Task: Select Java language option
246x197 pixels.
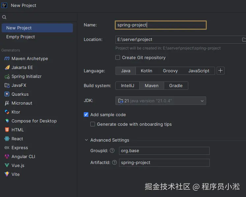Action: [x=126, y=71]
